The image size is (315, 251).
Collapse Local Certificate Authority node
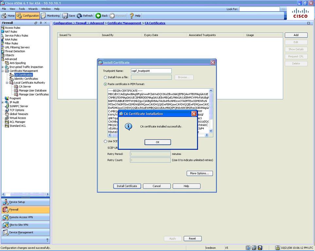point(7,83)
